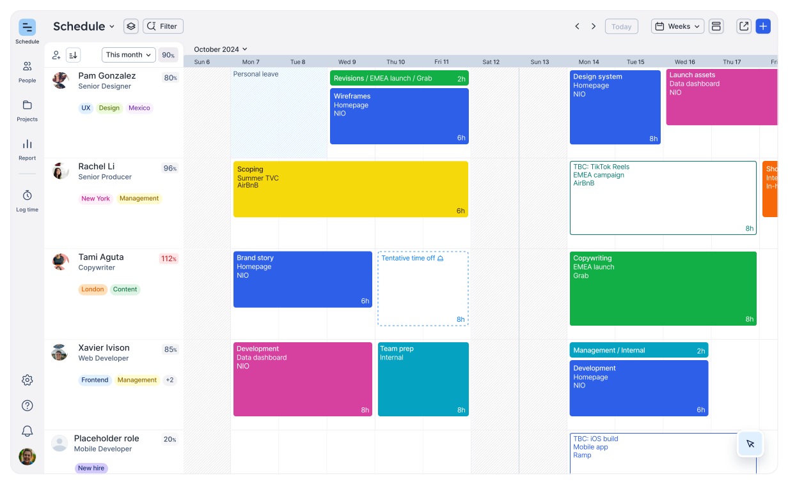Viewport: 788px width, 484px height.
Task: Click the open-in-new-window icon near top right
Action: pyautogui.click(x=743, y=26)
